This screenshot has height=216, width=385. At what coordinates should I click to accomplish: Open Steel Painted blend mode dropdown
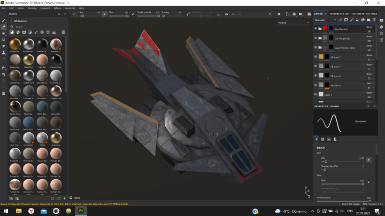(370, 27)
